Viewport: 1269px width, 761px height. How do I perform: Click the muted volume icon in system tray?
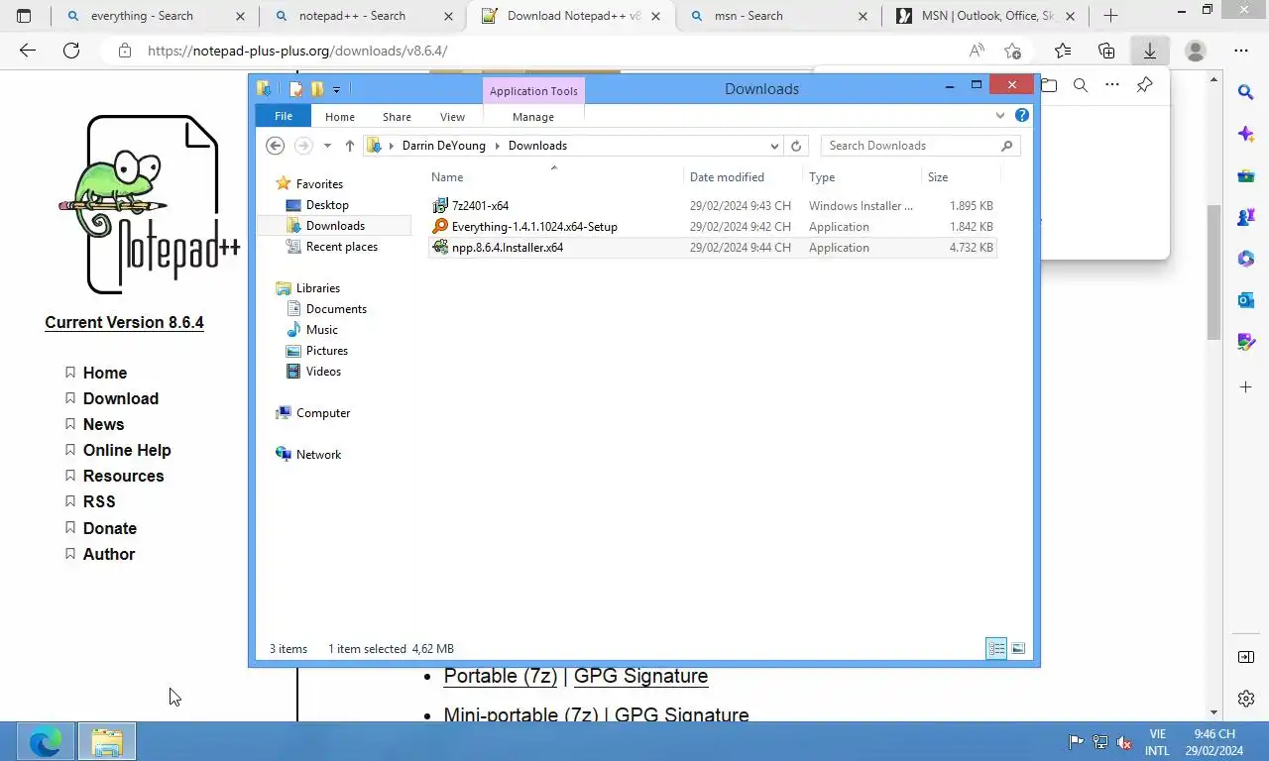pos(1124,742)
